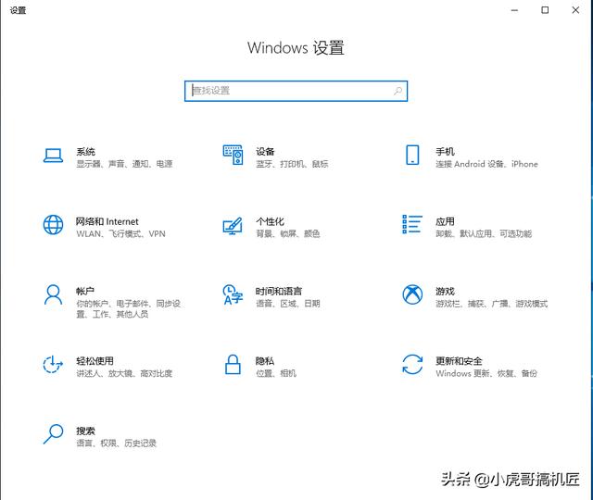Click the Windows 设置 heading
Image resolution: width=593 pixels, height=500 pixels.
296,48
